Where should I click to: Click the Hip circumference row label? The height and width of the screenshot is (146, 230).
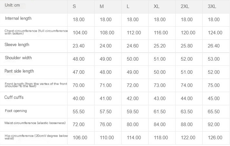coord(36,137)
